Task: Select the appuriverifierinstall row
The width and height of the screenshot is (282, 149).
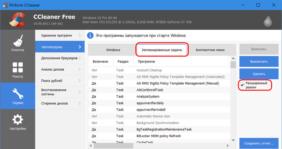Action: [x=159, y=110]
